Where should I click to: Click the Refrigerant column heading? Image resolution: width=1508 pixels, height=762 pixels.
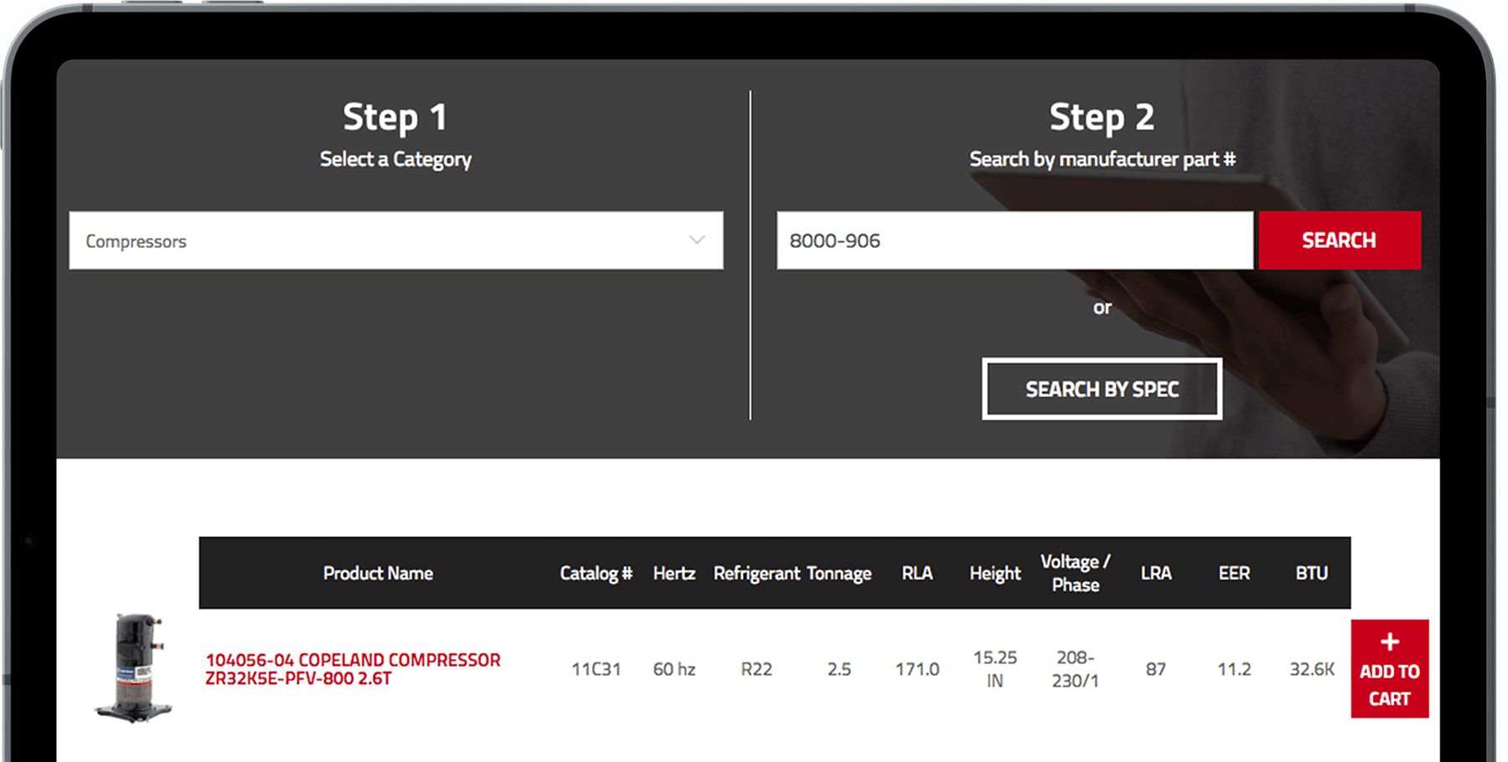(756, 573)
